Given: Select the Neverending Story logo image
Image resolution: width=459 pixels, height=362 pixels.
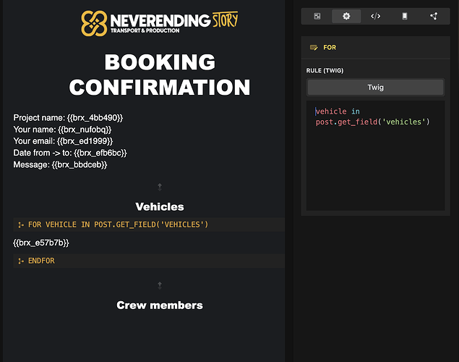Looking at the screenshot, I should click(160, 23).
